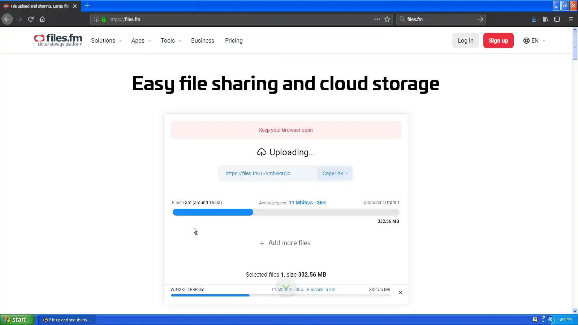The height and width of the screenshot is (325, 578).
Task: Expand the Apps dropdown menu
Action: pos(141,40)
